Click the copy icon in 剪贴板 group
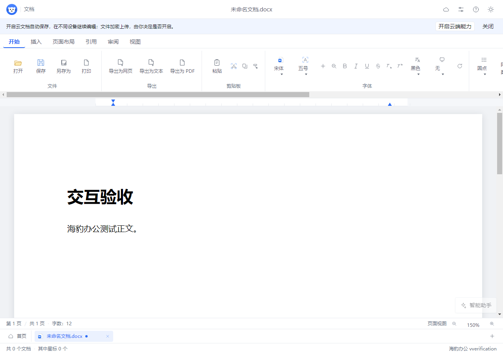This screenshot has height=354, width=503. pos(245,66)
